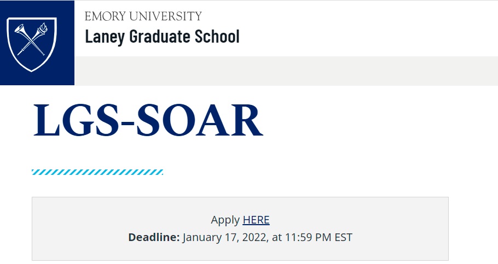
Task: Go to Laney Graduate School home title
Action: [163, 37]
